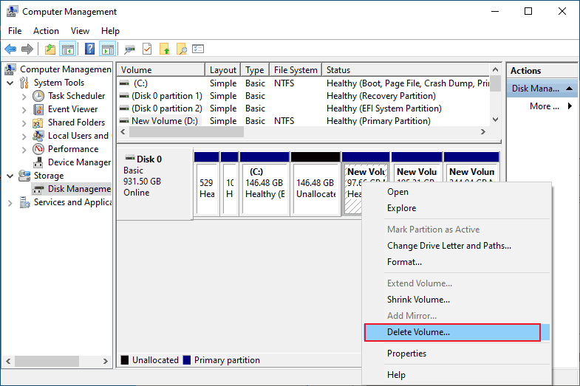Collapse the Storage tree node
Image resolution: width=580 pixels, height=386 pixels.
click(x=10, y=176)
